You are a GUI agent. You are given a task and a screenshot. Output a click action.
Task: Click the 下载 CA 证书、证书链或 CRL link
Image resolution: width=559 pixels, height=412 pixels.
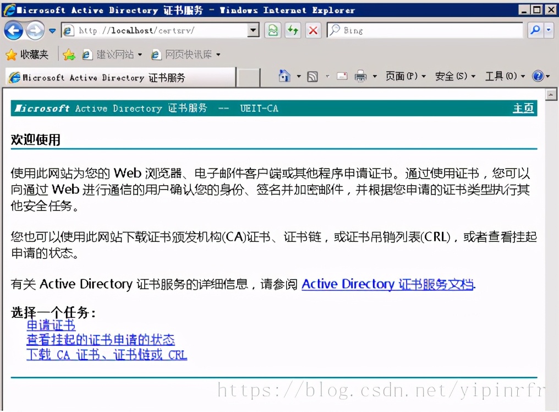point(107,354)
